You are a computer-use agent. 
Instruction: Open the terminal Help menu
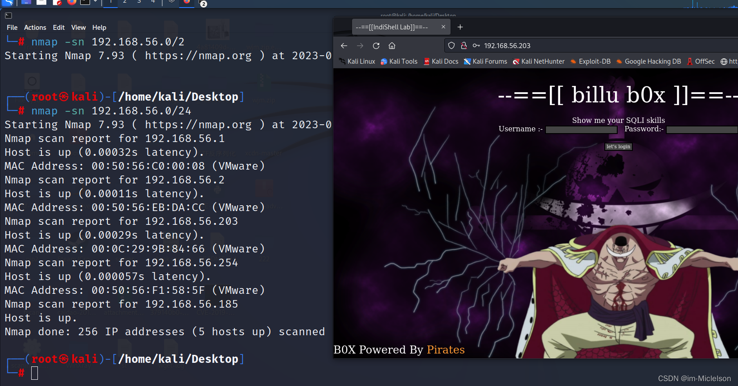pyautogui.click(x=99, y=28)
